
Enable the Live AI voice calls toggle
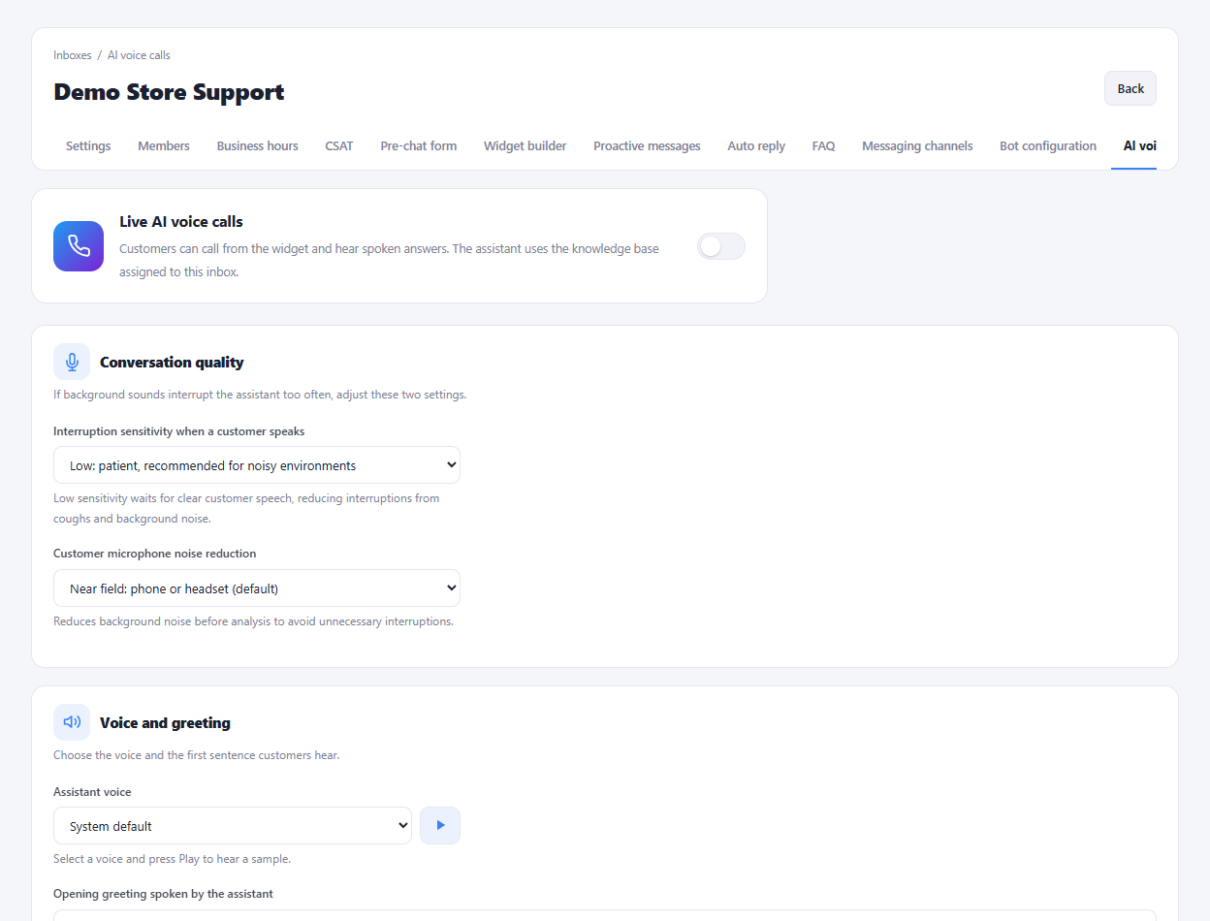[x=721, y=246]
